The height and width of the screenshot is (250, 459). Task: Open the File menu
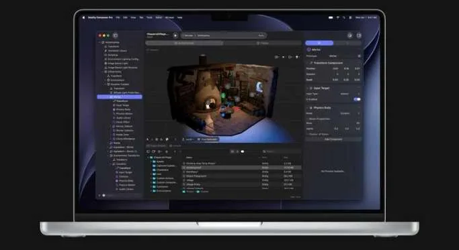[118, 17]
